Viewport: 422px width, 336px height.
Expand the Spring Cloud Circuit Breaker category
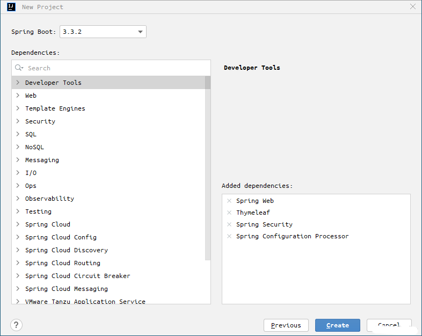pyautogui.click(x=18, y=276)
